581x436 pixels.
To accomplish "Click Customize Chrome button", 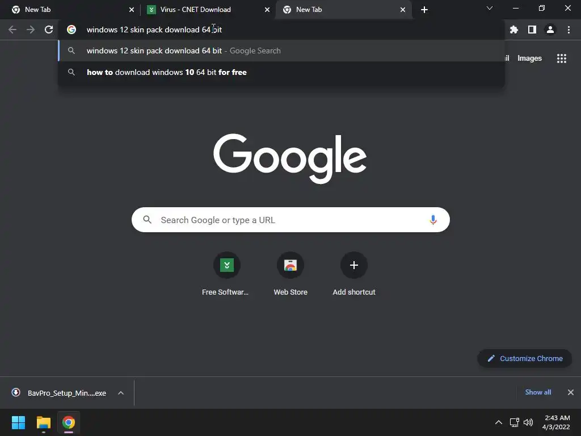I will point(525,359).
